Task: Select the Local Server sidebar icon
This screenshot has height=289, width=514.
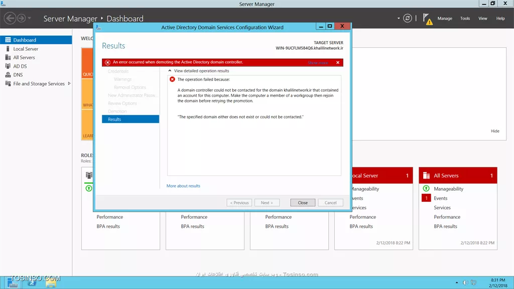Action: click(x=8, y=49)
